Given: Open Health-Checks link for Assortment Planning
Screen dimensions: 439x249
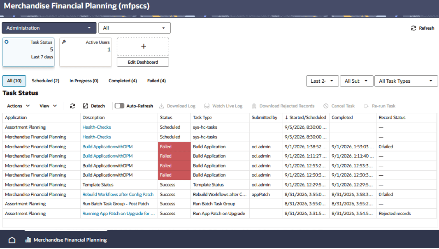Looking at the screenshot, I should [x=97, y=127].
